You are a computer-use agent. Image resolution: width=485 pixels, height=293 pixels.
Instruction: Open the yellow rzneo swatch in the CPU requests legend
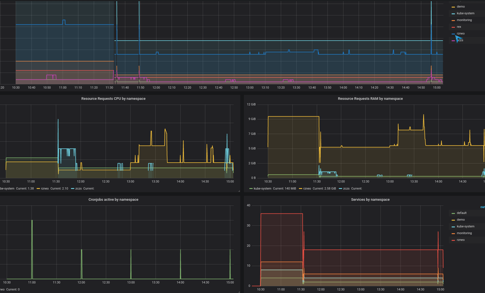(x=38, y=189)
